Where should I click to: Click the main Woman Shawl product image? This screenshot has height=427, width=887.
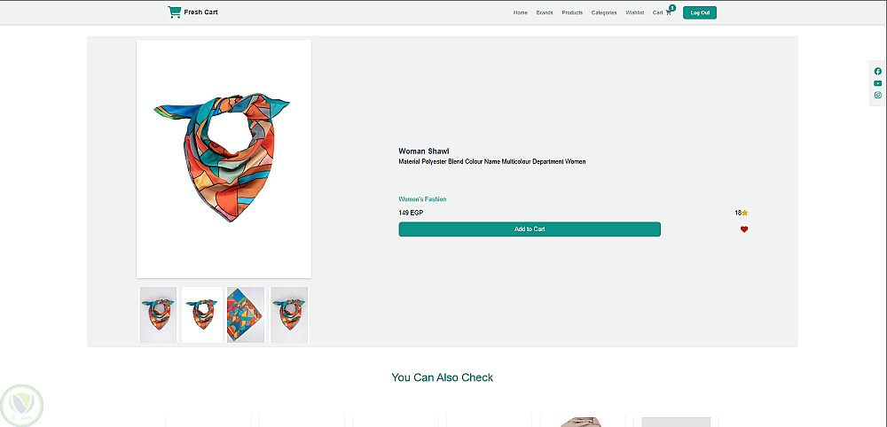[224, 159]
